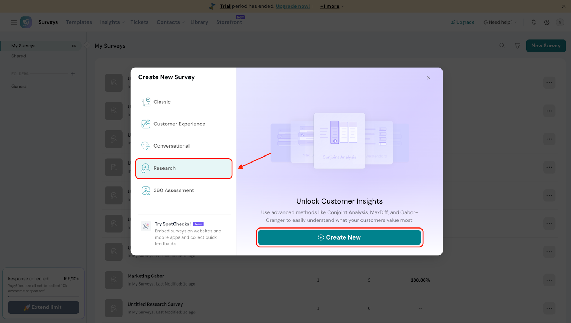
Task: Click the search icon in My Surveys
Action: tap(502, 46)
